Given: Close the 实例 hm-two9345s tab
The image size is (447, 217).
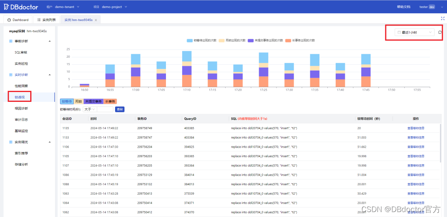Looking at the screenshot, I should [96, 20].
